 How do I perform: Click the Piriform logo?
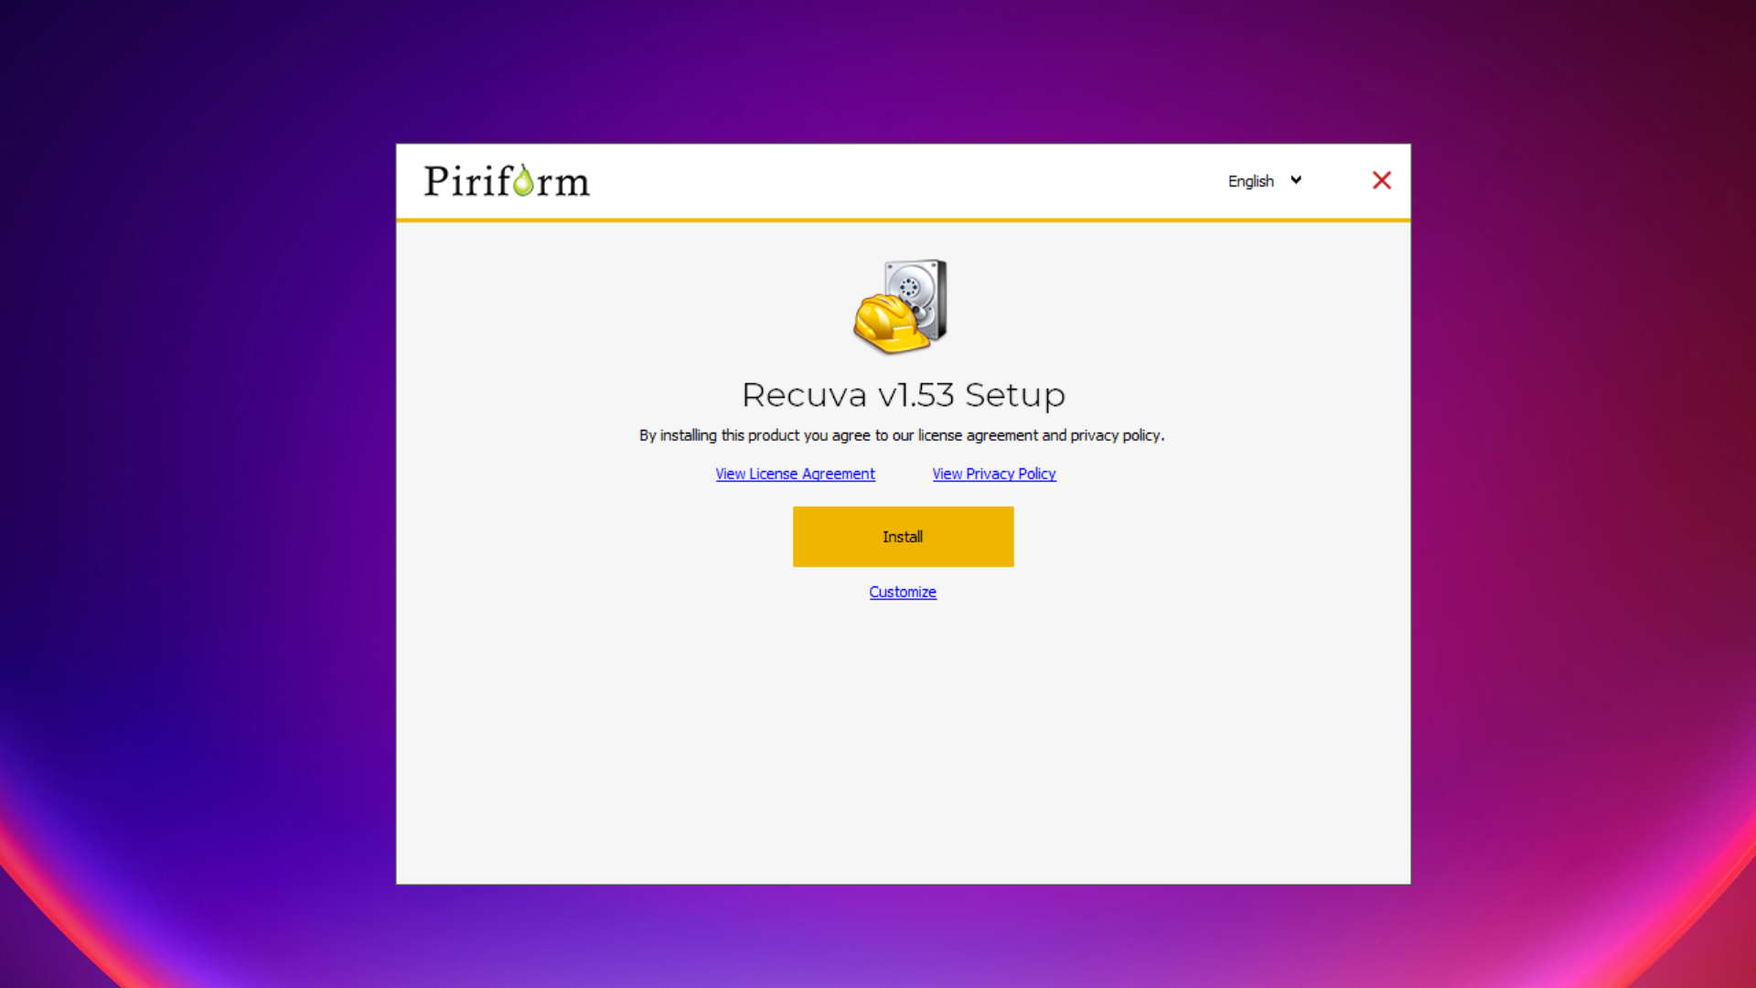(x=507, y=181)
